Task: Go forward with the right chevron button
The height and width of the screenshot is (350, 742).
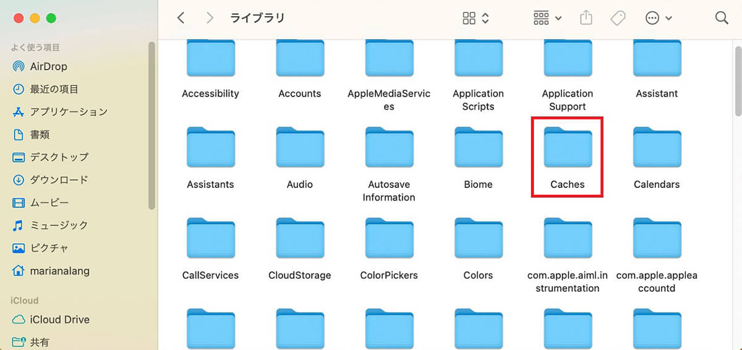Action: coord(210,18)
